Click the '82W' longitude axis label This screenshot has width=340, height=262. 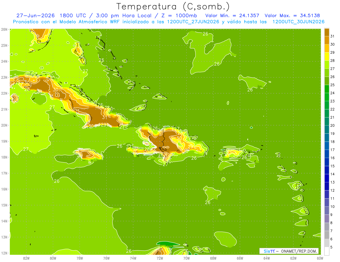pyautogui.click(x=26, y=258)
